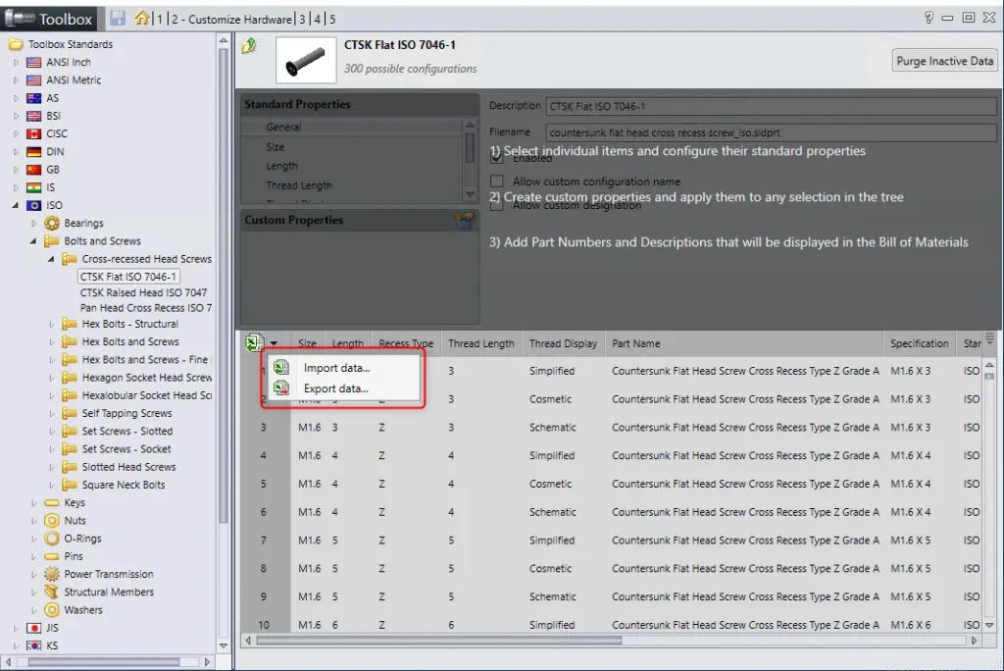Choose Export data... from the menu
The width and height of the screenshot is (1004, 671).
tap(336, 388)
